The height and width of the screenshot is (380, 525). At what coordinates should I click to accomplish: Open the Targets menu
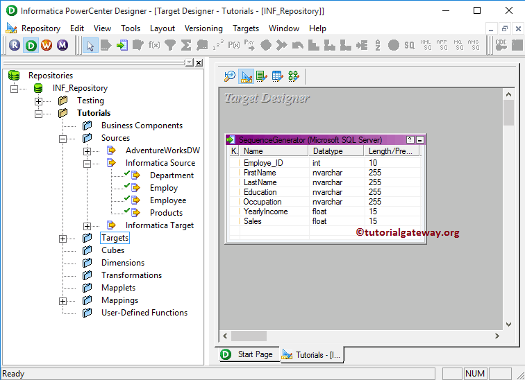246,28
